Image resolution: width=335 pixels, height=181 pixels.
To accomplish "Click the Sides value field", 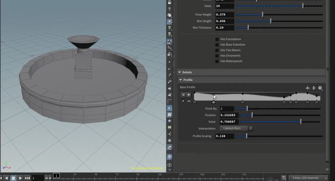I will pos(224,6).
